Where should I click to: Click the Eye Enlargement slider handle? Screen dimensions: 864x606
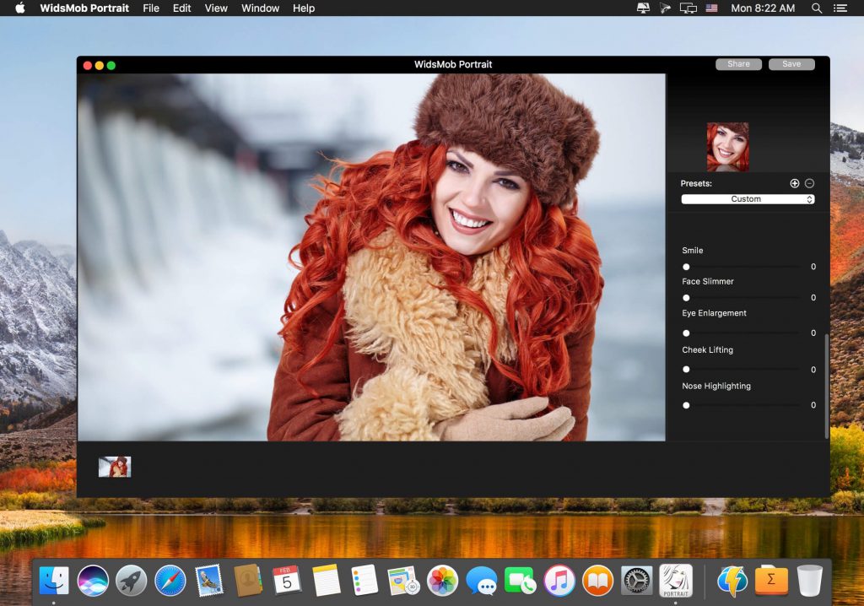686,333
